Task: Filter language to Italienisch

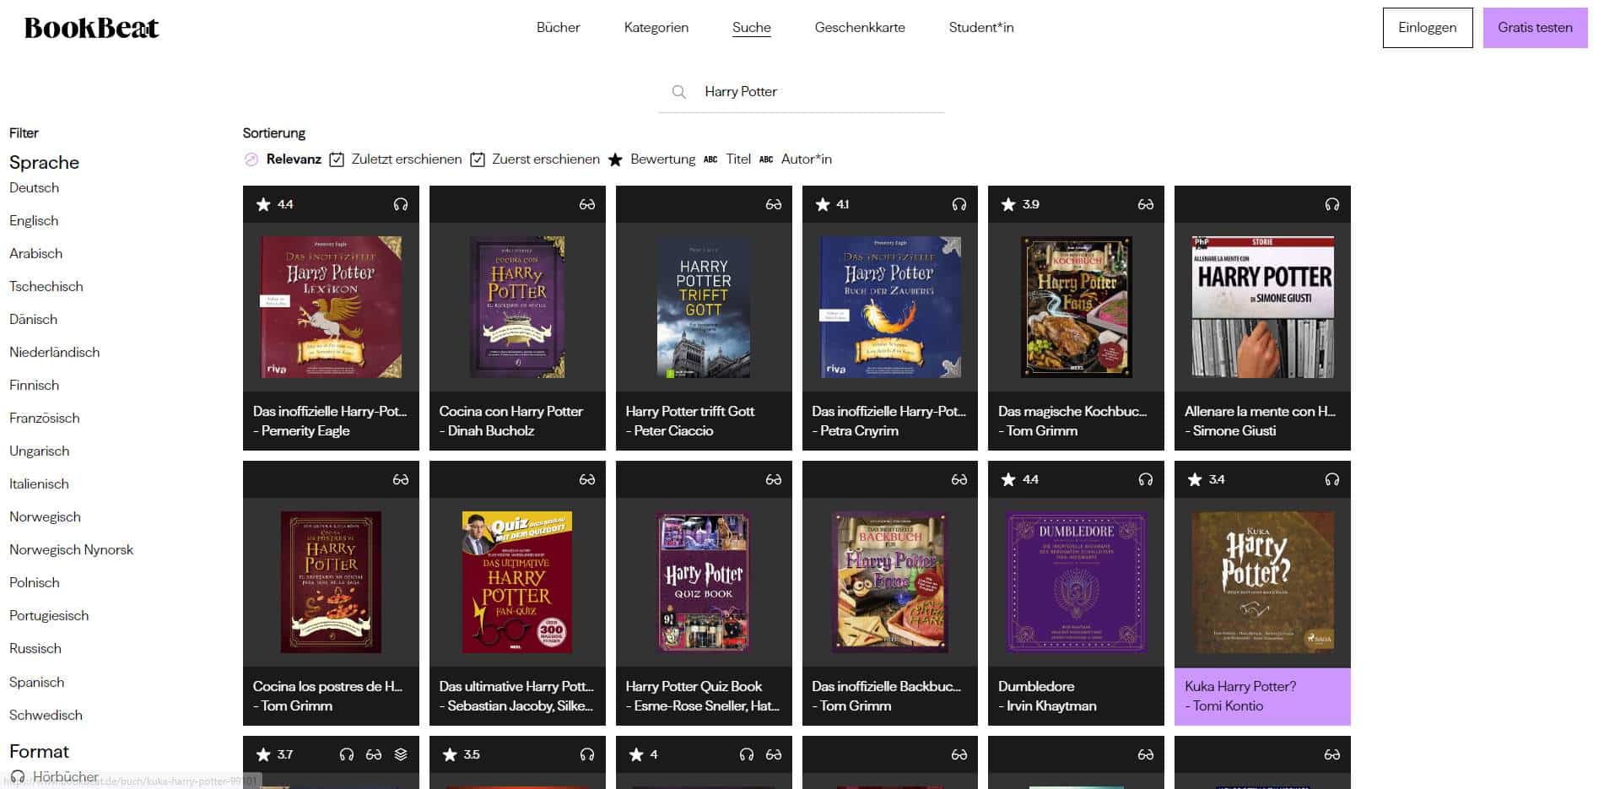Action: [39, 484]
